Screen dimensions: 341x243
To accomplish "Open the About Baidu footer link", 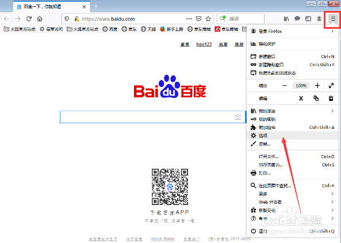I will click(x=163, y=239).
